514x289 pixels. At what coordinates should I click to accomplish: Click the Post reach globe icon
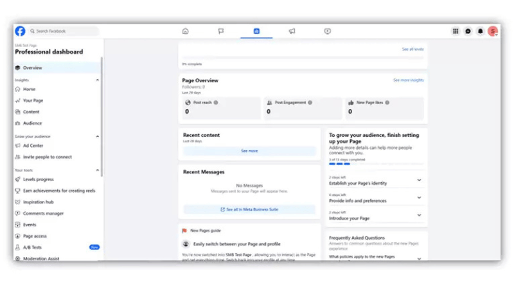[188, 103]
